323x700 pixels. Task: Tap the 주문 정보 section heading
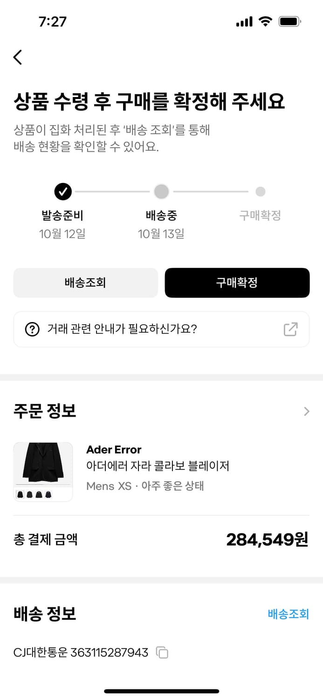[45, 411]
